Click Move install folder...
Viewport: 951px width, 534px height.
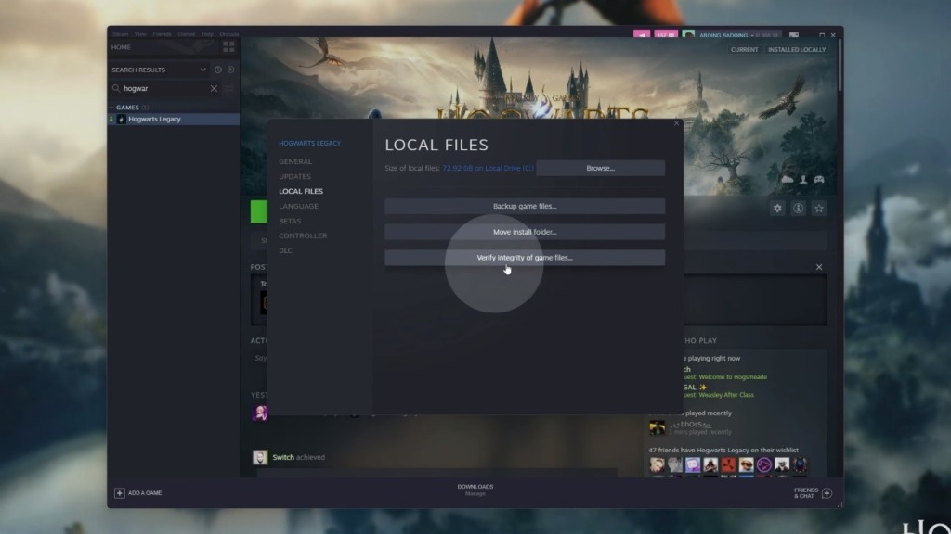click(525, 232)
